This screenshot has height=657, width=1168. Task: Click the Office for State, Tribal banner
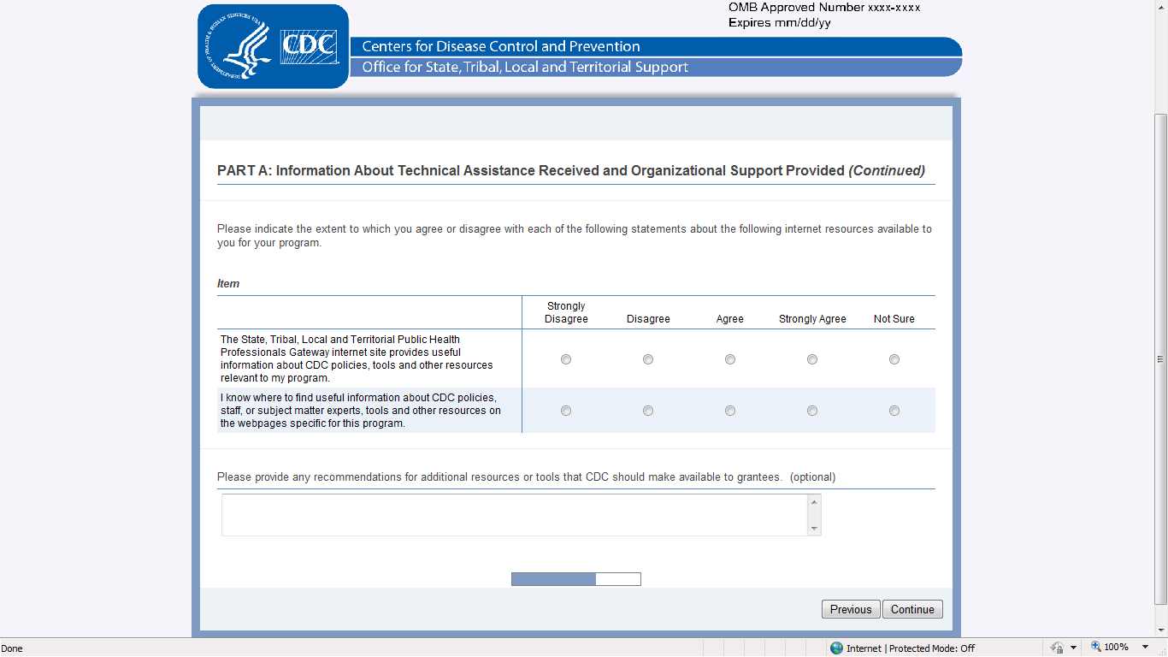525,67
